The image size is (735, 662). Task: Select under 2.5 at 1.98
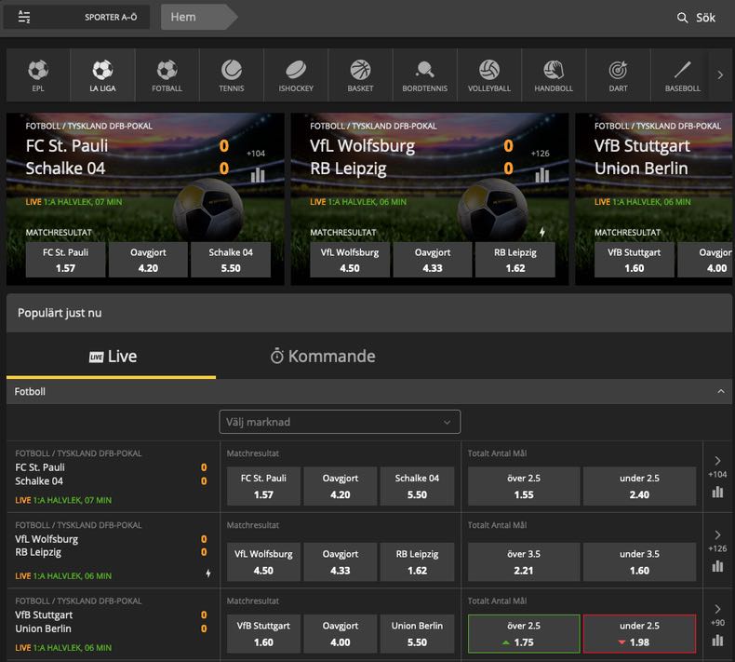pos(639,634)
